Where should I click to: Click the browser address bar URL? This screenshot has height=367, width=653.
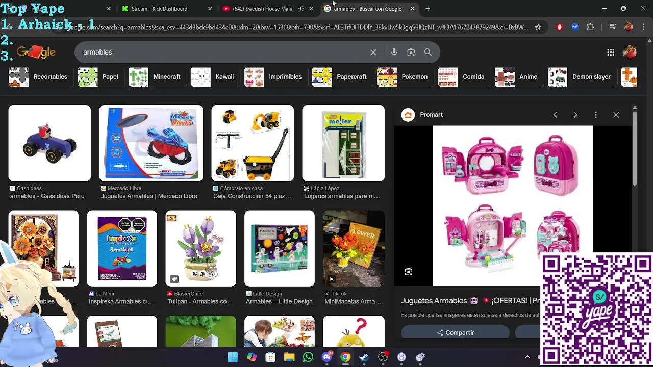click(x=297, y=27)
